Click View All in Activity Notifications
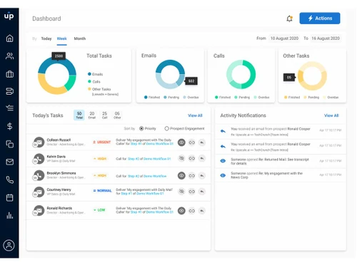357x267 pixels. (331, 115)
